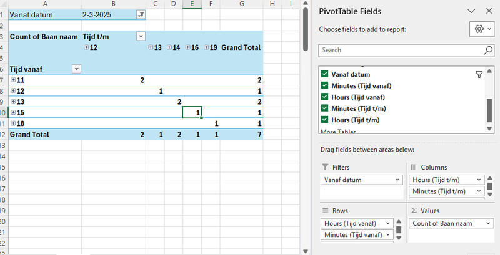Screen dimensions: 500x255
Task: Click the field list scroll up arrow
Action: (x=489, y=70)
